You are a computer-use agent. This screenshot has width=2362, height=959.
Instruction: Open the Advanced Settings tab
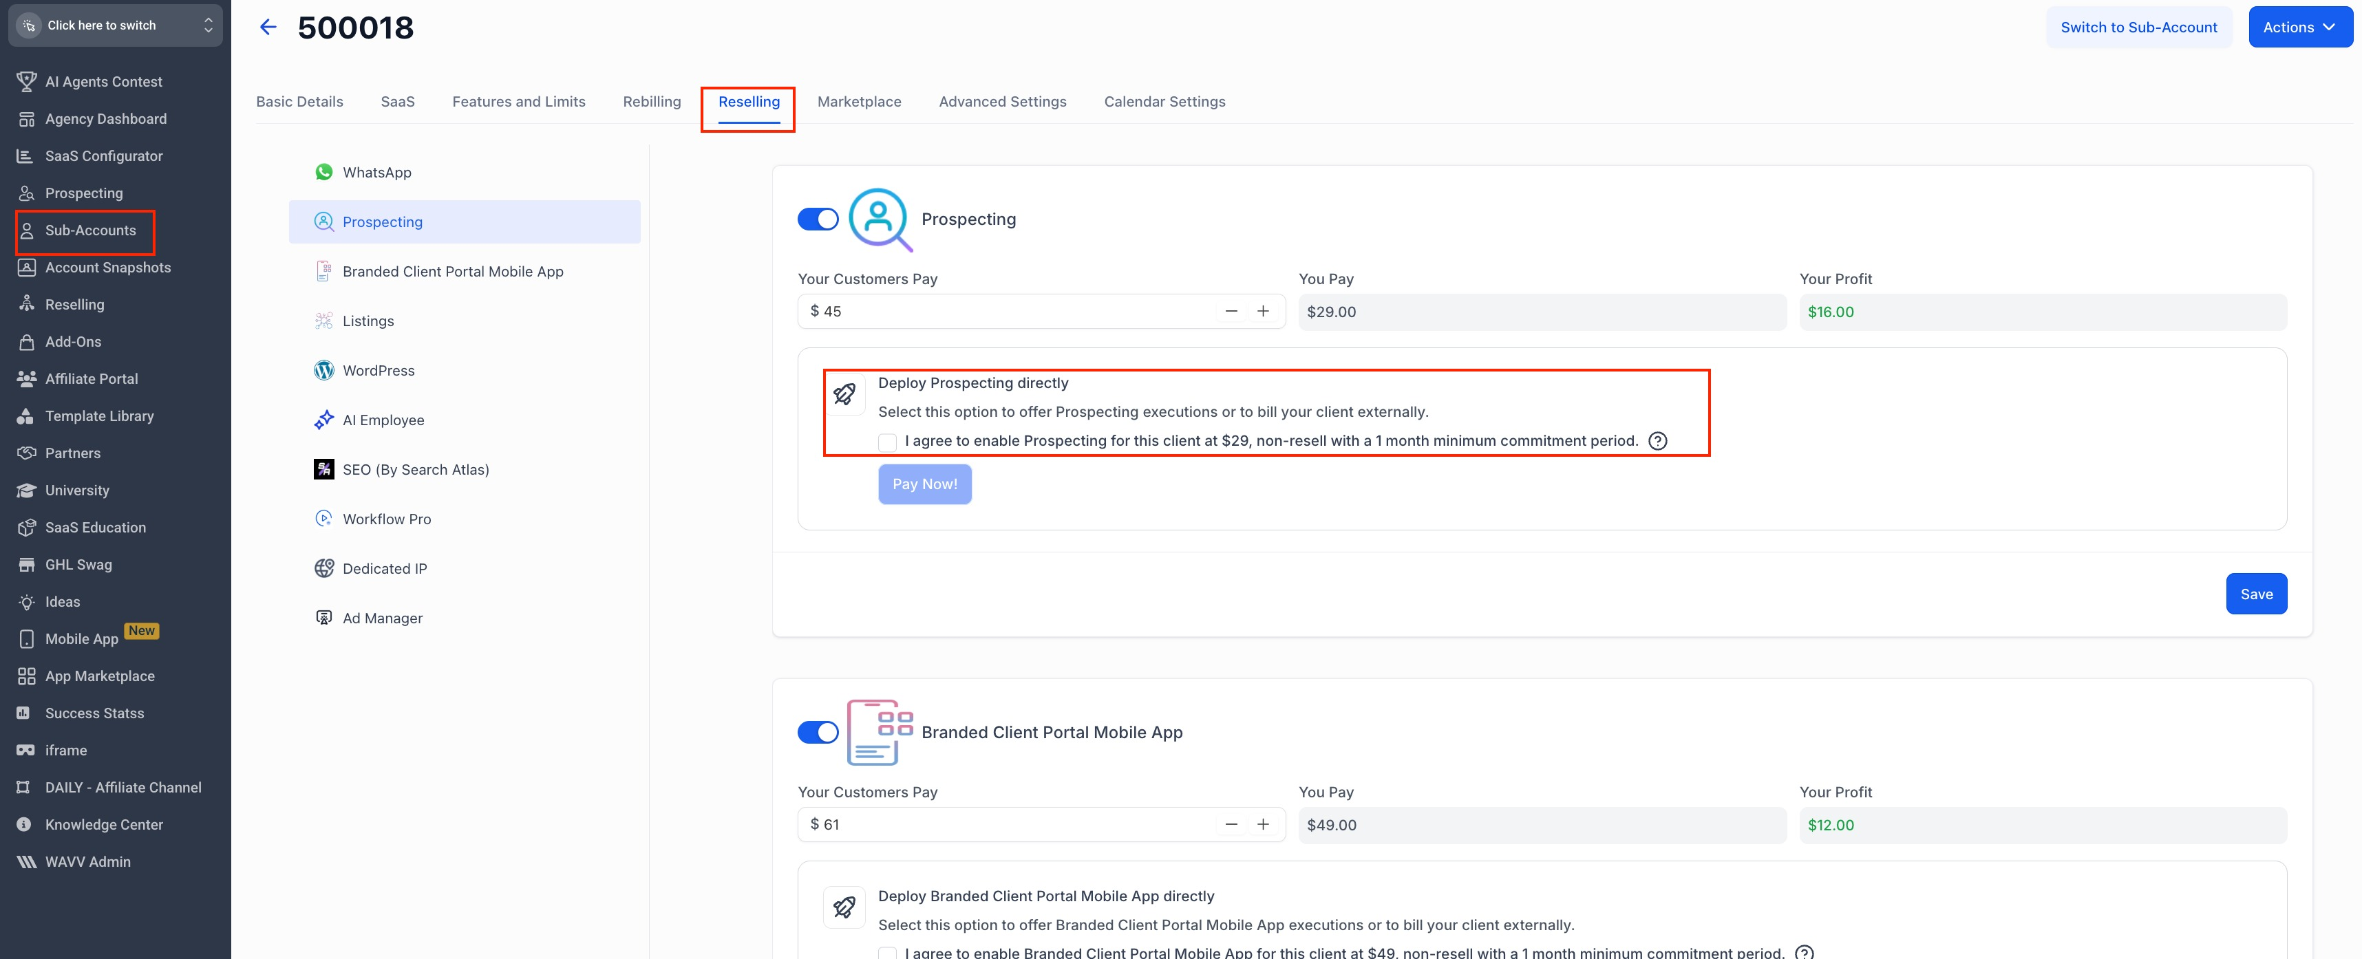(x=1002, y=102)
